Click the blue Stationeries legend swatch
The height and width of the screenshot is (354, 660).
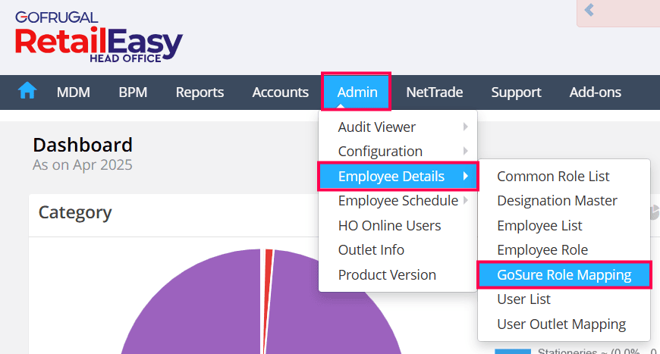coord(512,351)
